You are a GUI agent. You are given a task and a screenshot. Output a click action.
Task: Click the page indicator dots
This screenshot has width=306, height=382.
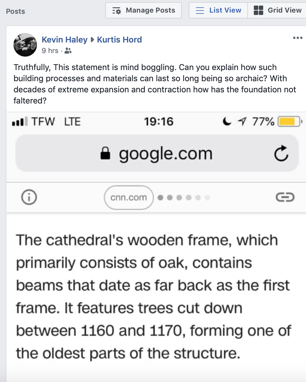[183, 198]
